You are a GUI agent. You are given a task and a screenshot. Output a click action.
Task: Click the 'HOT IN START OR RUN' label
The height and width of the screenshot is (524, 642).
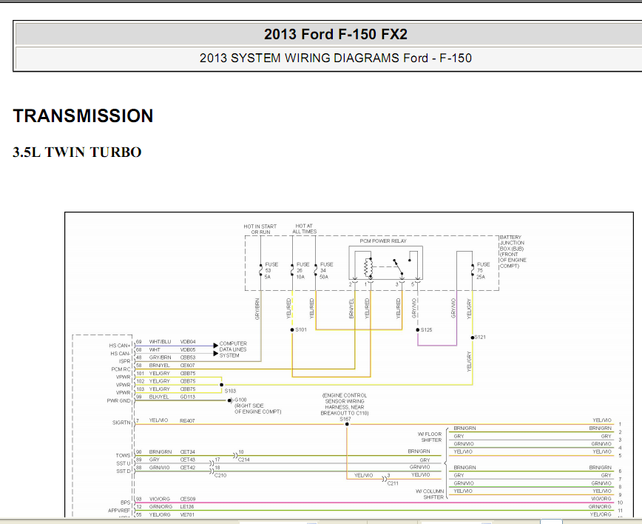click(260, 229)
